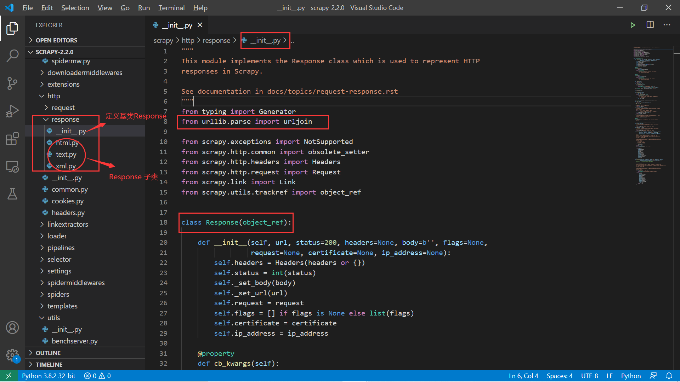This screenshot has width=680, height=382.
Task: Open the Selection menu
Action: coord(75,8)
